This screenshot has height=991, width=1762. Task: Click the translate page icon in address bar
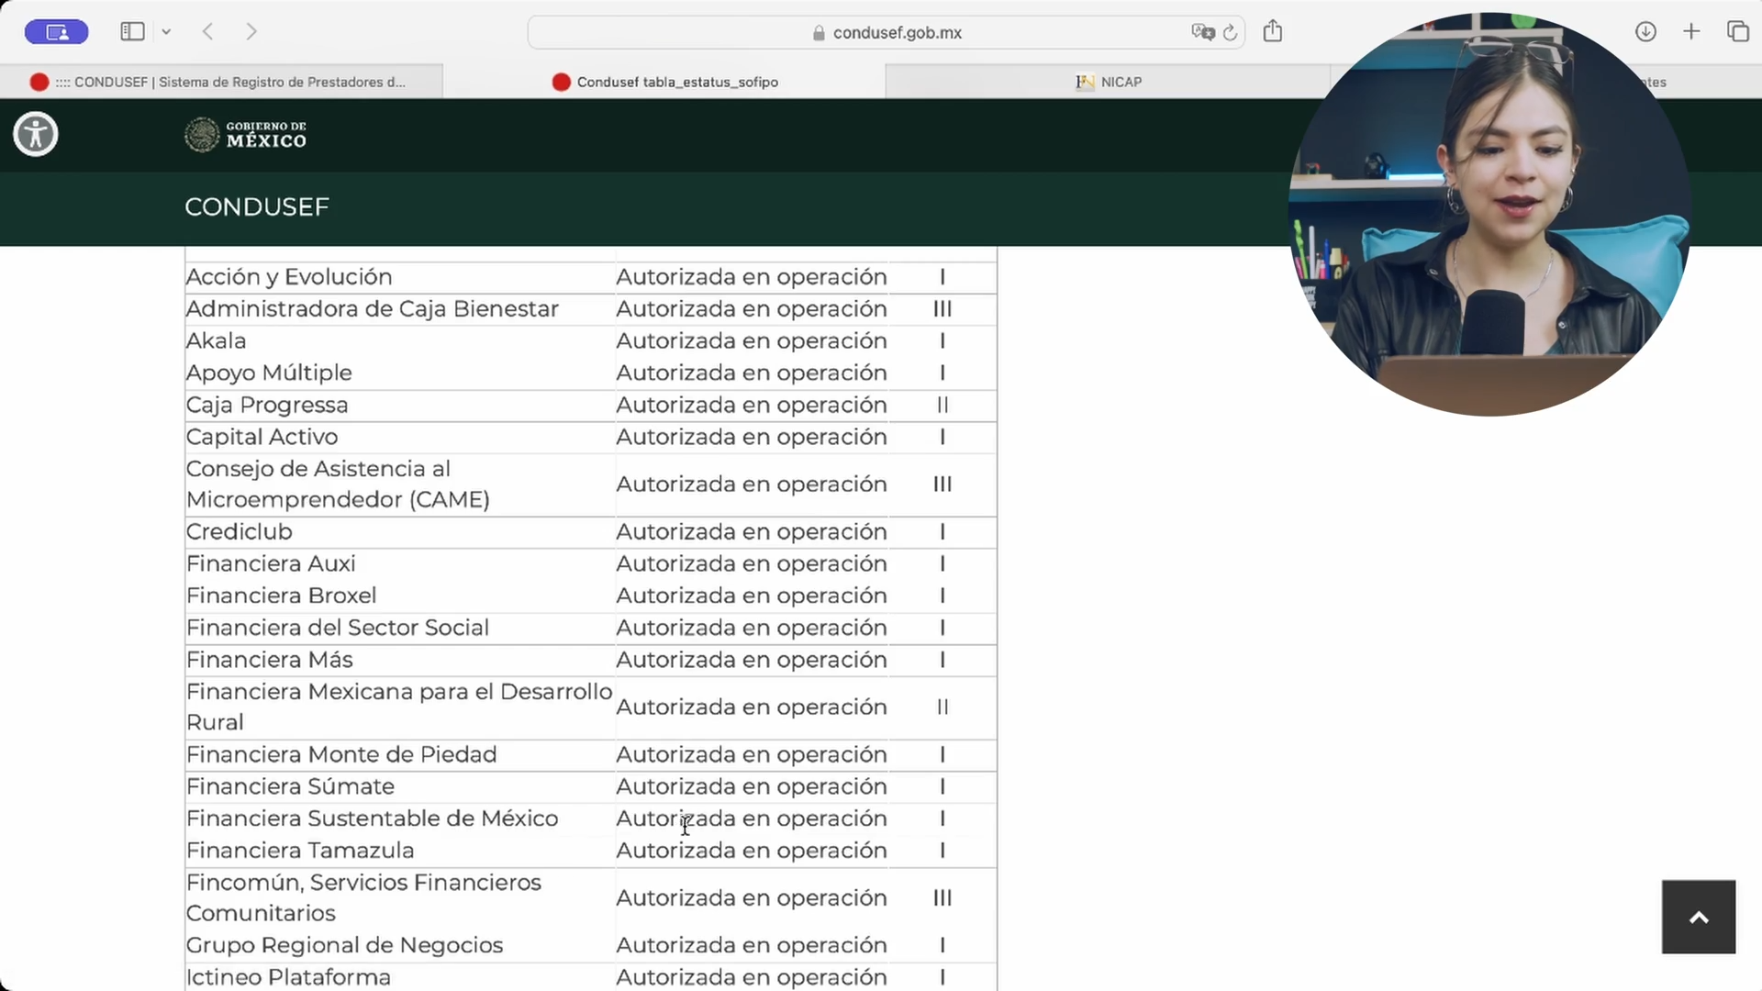point(1202,32)
